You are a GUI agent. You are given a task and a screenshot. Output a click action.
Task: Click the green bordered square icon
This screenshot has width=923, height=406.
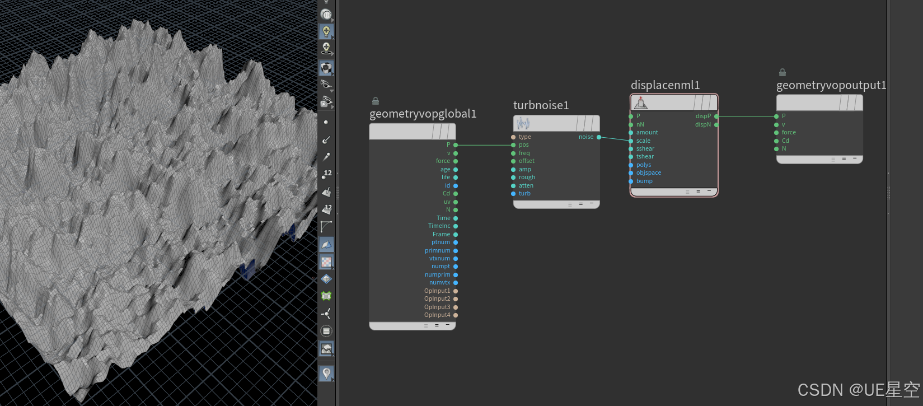pos(326,296)
